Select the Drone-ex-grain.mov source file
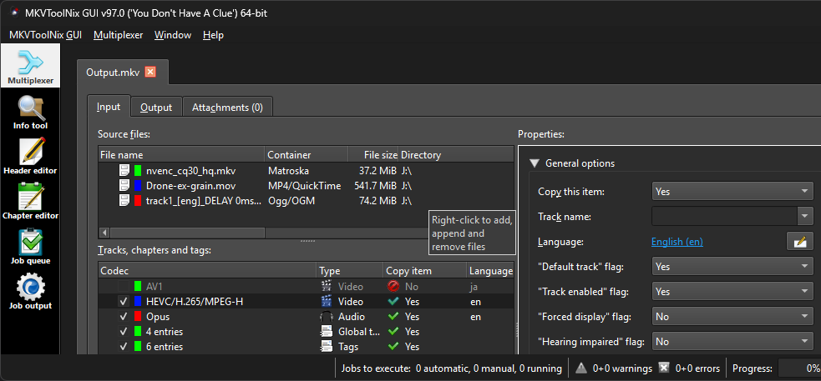 tap(306, 186)
